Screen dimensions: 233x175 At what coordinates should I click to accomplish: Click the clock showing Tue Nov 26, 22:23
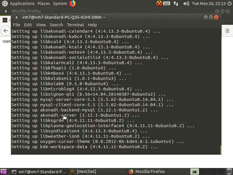(x=209, y=3)
